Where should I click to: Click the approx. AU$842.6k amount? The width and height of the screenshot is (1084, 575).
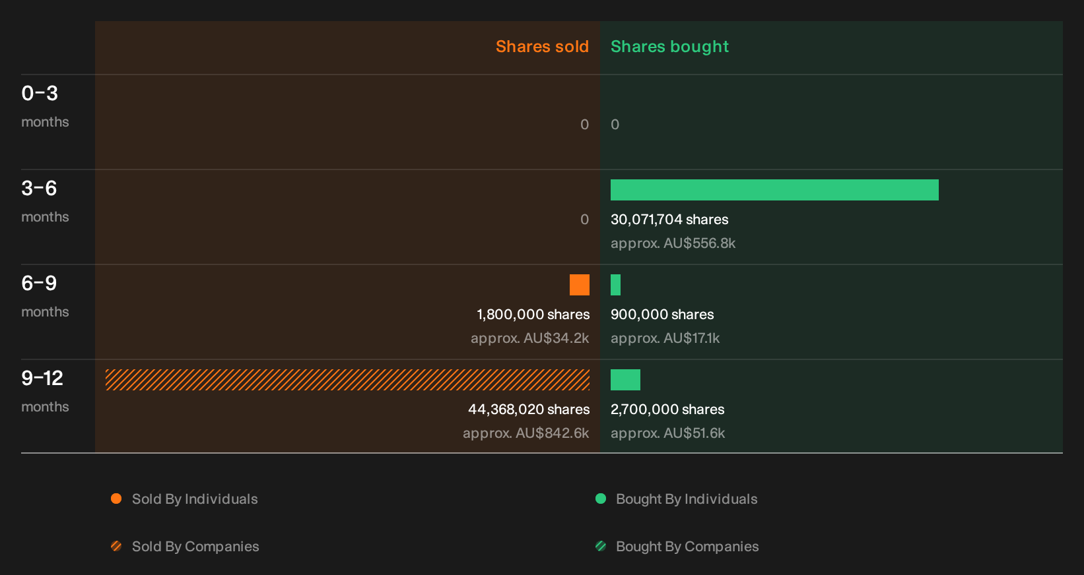click(x=525, y=433)
